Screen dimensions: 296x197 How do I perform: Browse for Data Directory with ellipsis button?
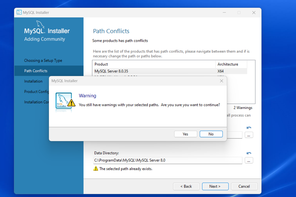point(249,160)
